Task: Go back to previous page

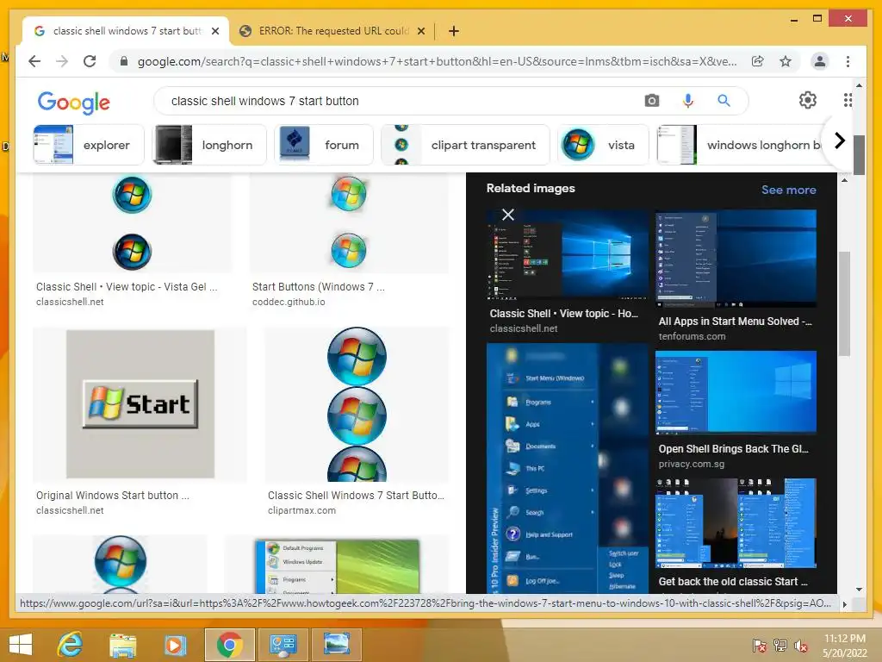Action: (x=34, y=61)
